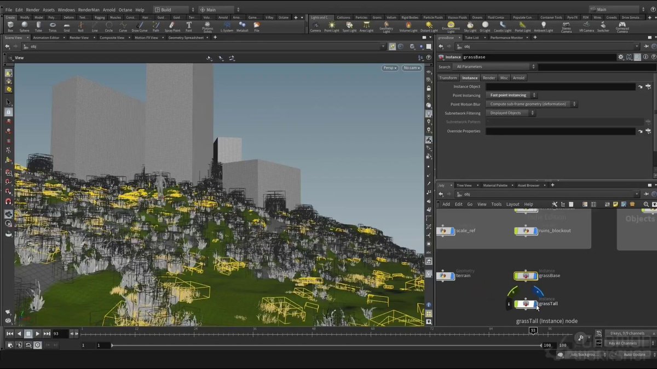Stop playback on the timeline
Image resolution: width=657 pixels, height=369 pixels.
tap(28, 333)
